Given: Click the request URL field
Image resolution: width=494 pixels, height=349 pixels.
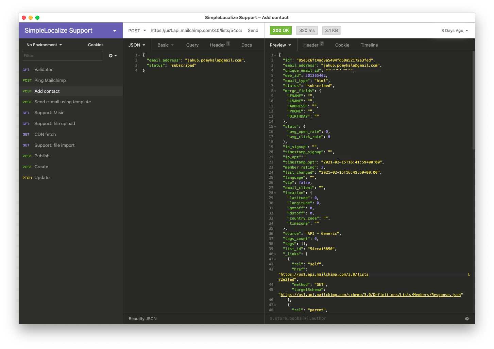Looking at the screenshot, I should [x=197, y=31].
